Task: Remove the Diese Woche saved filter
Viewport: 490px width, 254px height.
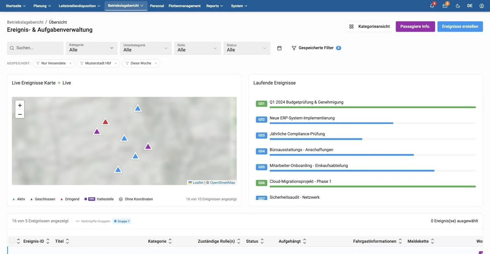Action: coord(156,63)
